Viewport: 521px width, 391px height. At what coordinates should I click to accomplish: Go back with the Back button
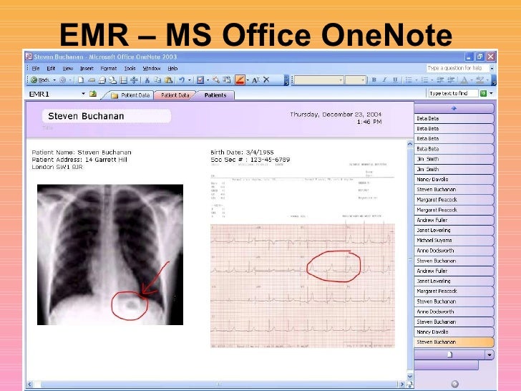[x=40, y=79]
